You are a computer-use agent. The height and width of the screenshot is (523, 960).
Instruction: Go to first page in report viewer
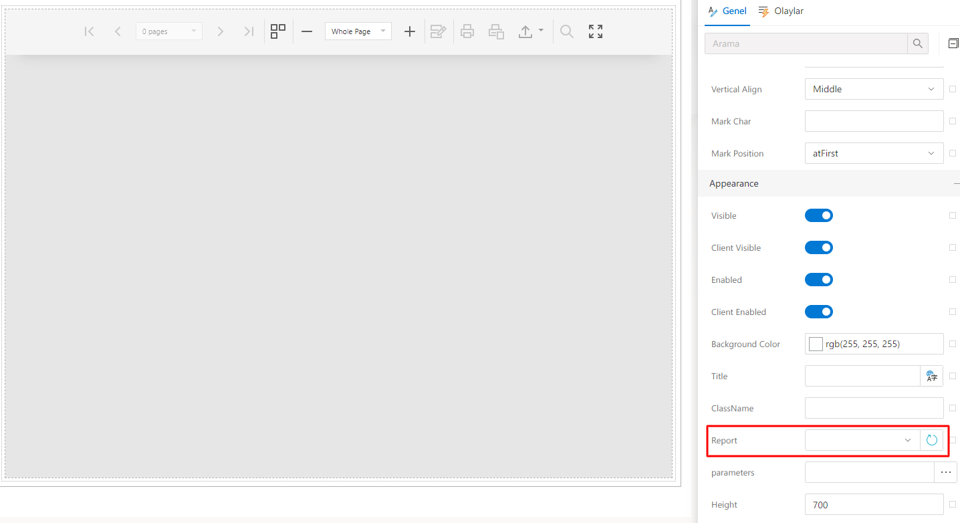(89, 31)
